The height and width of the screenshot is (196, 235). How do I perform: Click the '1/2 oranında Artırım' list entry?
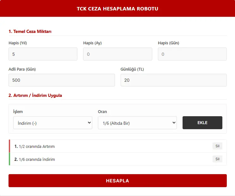point(117,146)
